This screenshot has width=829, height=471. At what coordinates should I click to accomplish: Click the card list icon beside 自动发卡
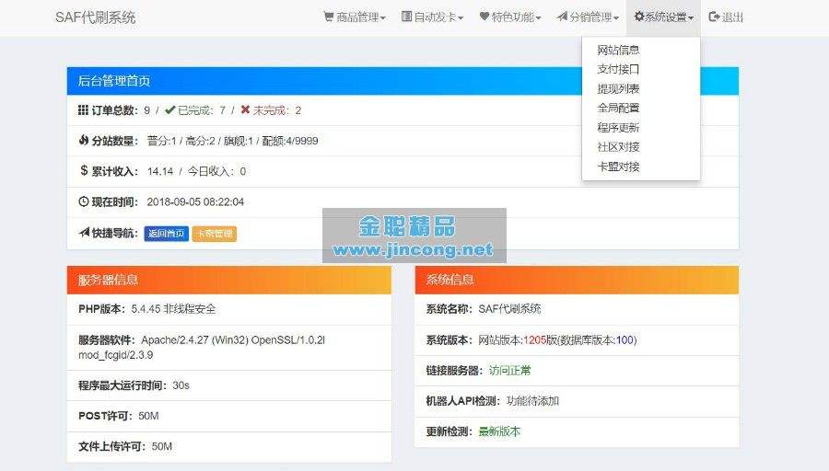click(406, 17)
